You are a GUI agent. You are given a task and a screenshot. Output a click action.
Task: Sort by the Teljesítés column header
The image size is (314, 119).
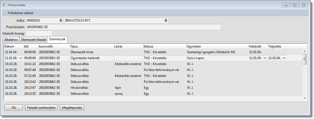(x=277, y=46)
